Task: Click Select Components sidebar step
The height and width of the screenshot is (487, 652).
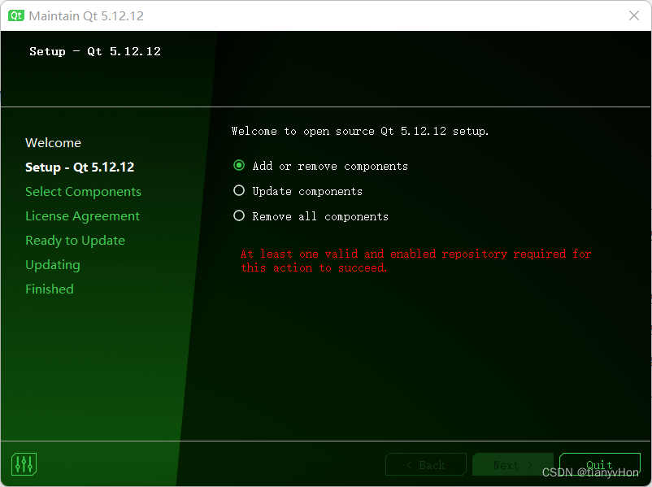Action: (x=83, y=192)
